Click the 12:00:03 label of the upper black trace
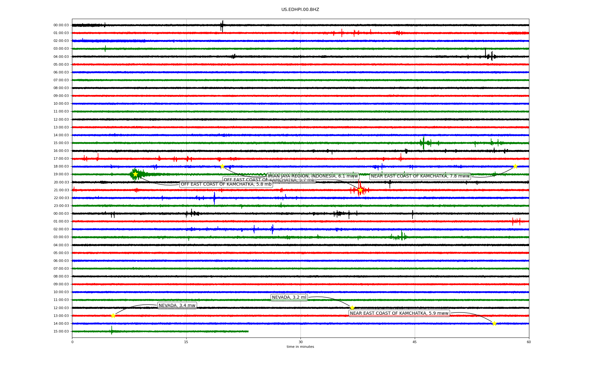Screen dimensions: 601x375 pos(61,119)
